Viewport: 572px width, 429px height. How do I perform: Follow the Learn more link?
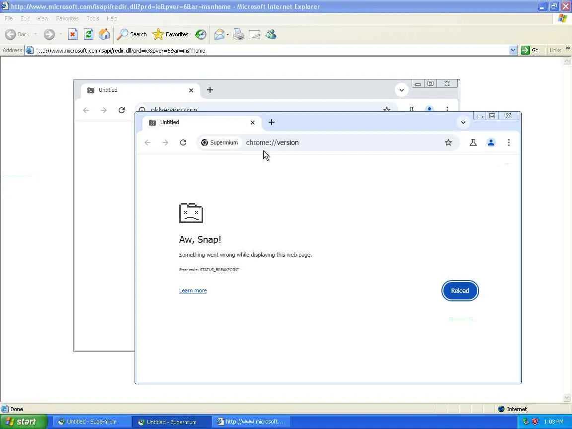click(x=193, y=291)
